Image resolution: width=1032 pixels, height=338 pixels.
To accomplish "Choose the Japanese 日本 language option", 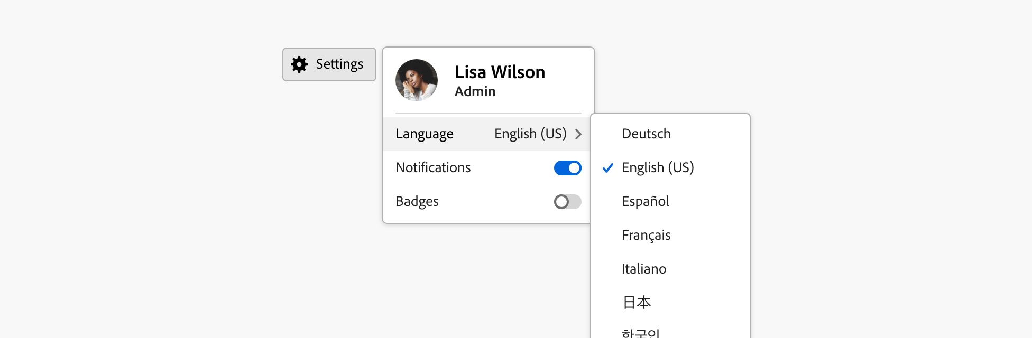I will point(637,303).
